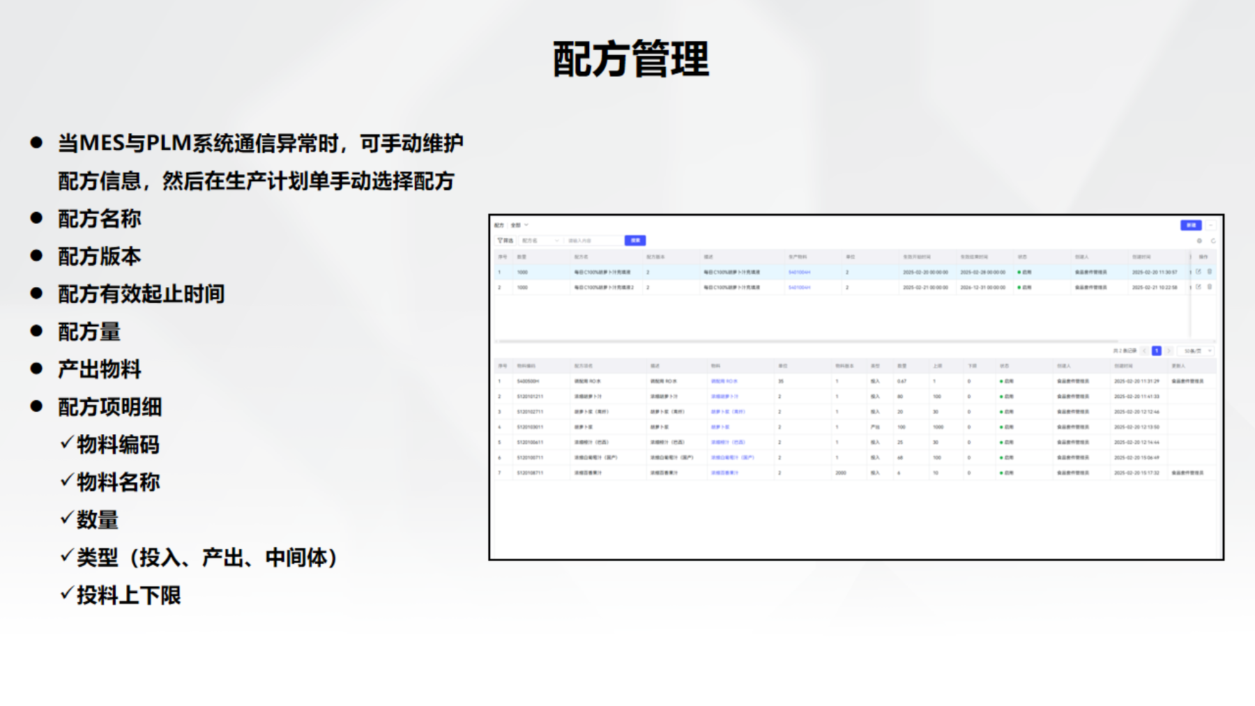Open the more-actions button beside 新建
This screenshot has width=1255, height=706.
(1211, 225)
